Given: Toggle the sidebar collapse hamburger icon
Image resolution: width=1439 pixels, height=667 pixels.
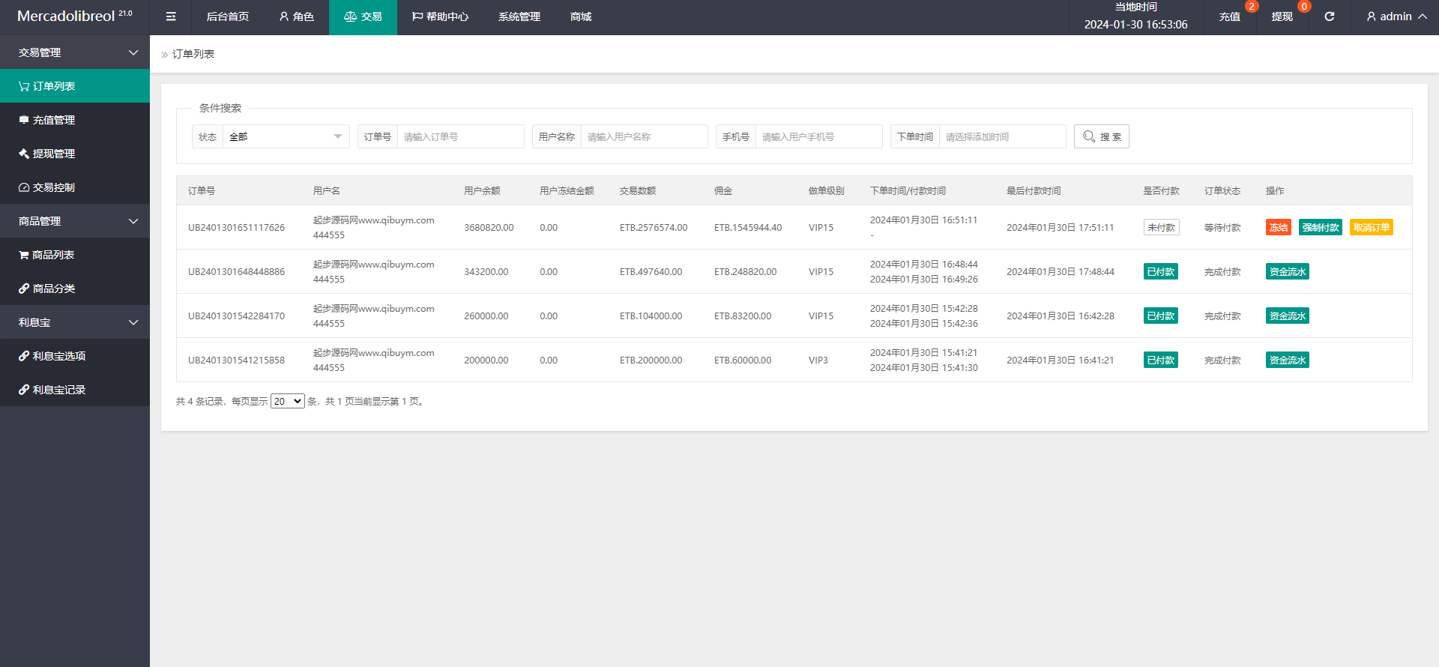Looking at the screenshot, I should point(171,16).
